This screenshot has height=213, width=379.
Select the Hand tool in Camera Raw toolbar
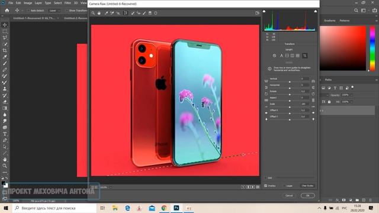click(x=99, y=13)
